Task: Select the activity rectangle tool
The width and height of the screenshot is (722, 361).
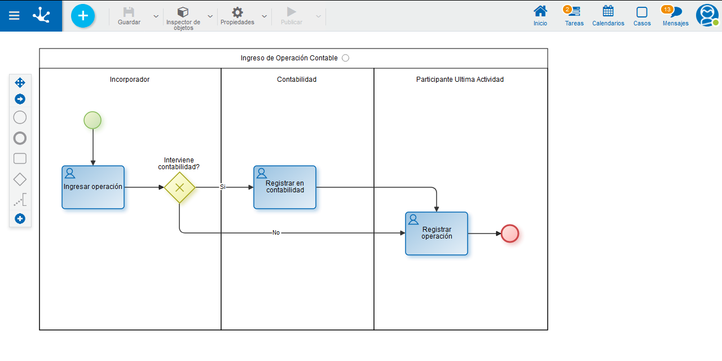Action: [x=20, y=159]
